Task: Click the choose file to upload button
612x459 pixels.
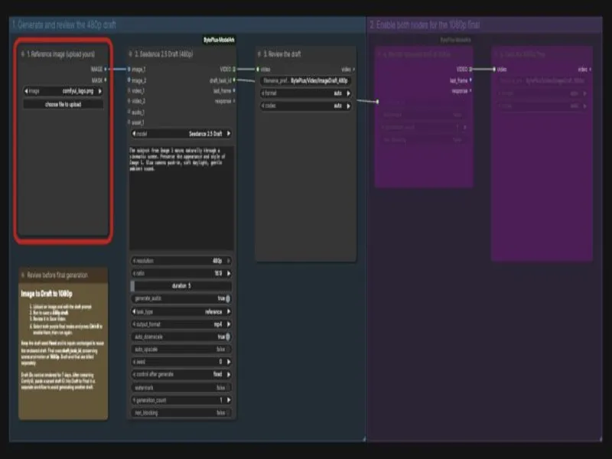Action: pos(63,104)
